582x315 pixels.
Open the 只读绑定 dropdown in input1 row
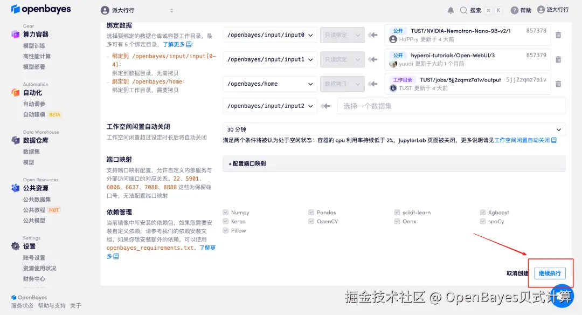(342, 59)
